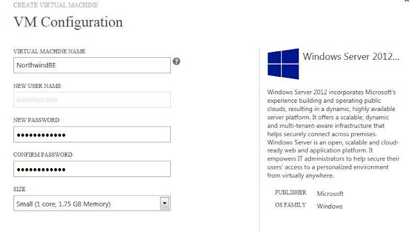Image resolution: width=411 pixels, height=231 pixels.
Task: Focus the NorthwindBE virtual machine name field
Action: pos(92,65)
